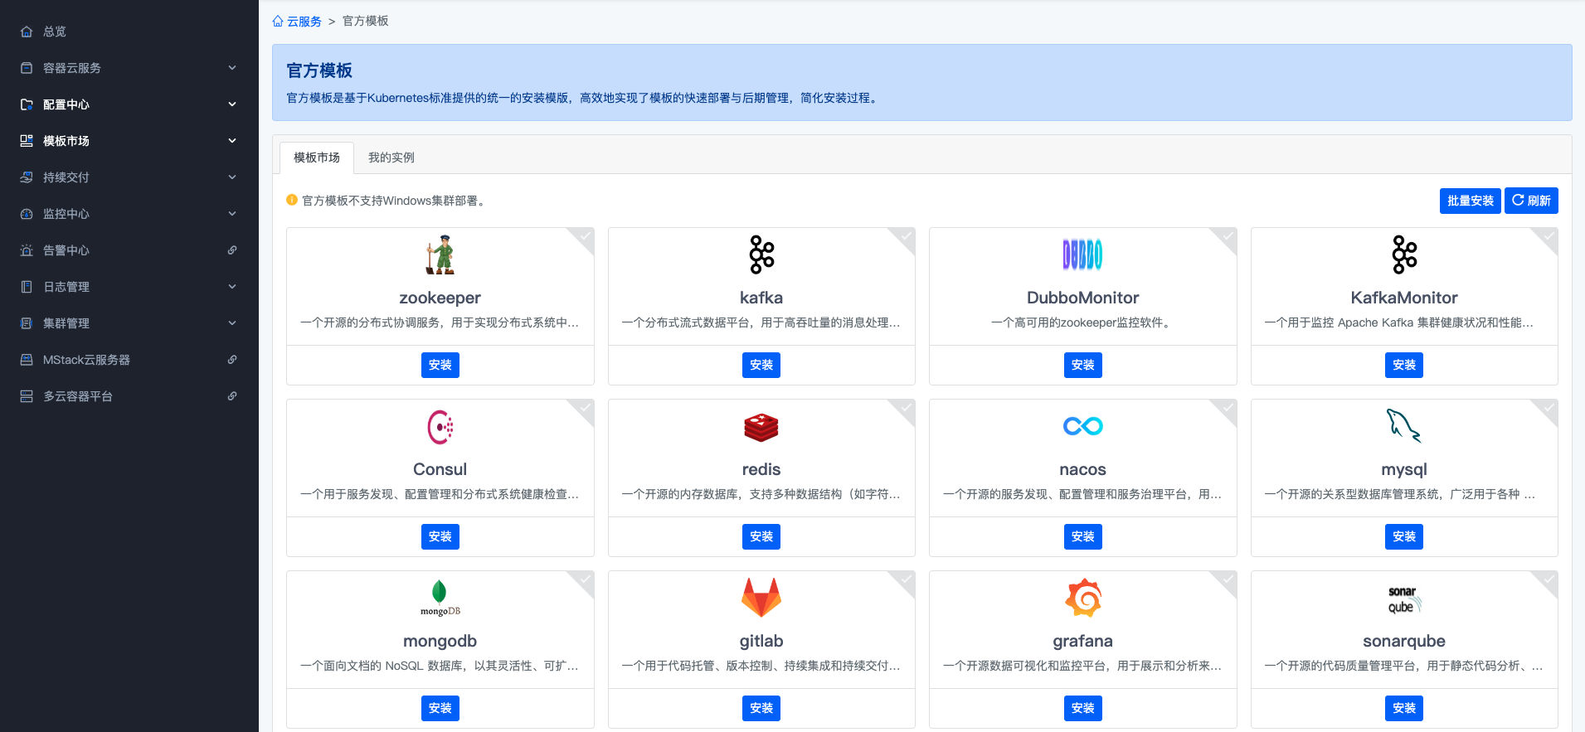1585x732 pixels.
Task: Expand the 持续交付 menu chevron
Action: 232,177
